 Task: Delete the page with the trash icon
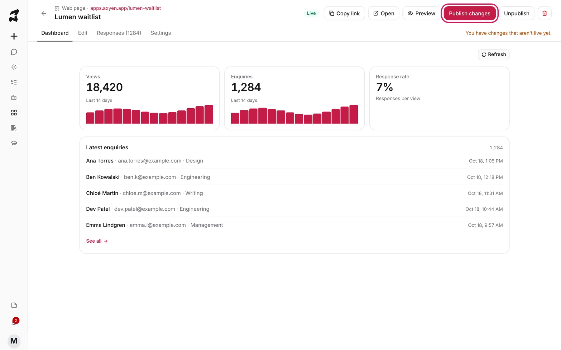(544, 13)
